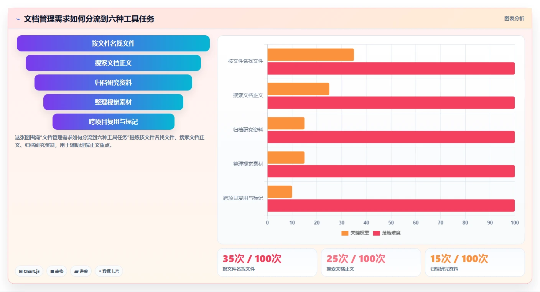Click the red 落地难度 legend swatch

pyautogui.click(x=376, y=233)
